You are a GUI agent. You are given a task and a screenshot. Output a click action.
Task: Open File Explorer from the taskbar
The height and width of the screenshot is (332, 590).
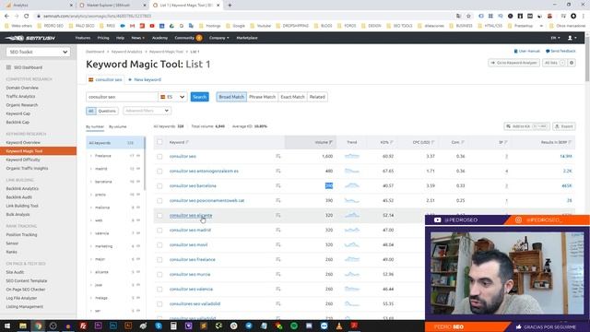(22, 326)
